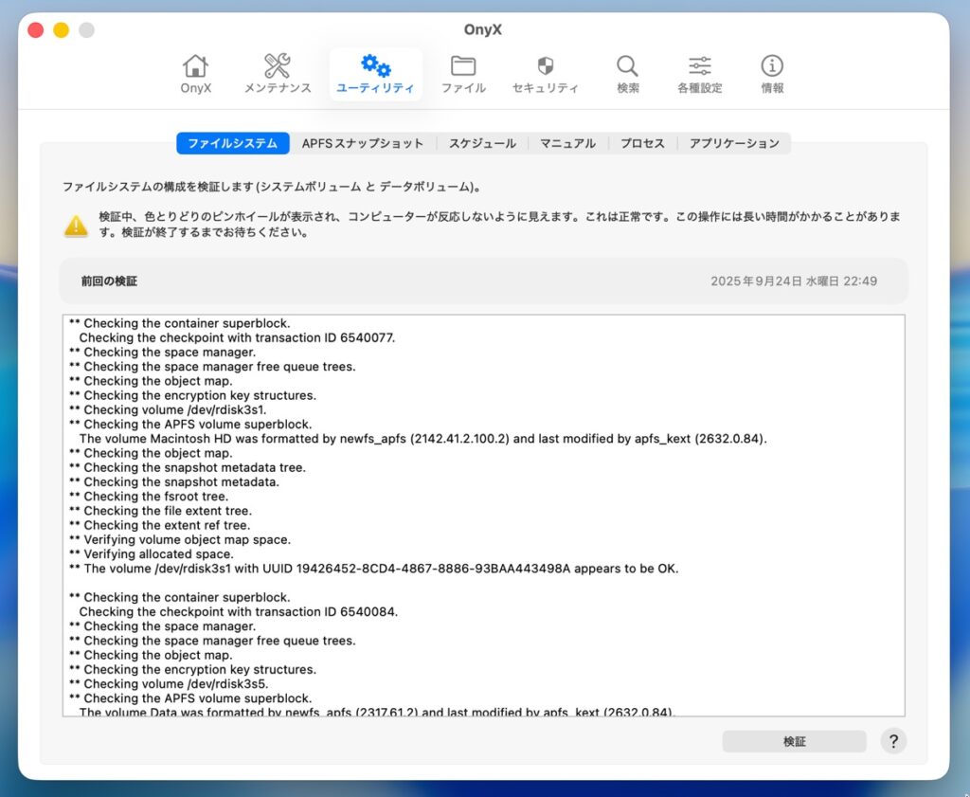970x797 pixels.
Task: Open the スケジュール tab
Action: pyautogui.click(x=482, y=143)
